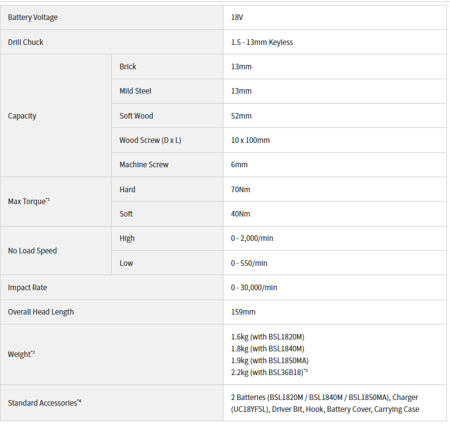Select the 10 x 100mm value
The width and height of the screenshot is (450, 425).
coord(250,140)
